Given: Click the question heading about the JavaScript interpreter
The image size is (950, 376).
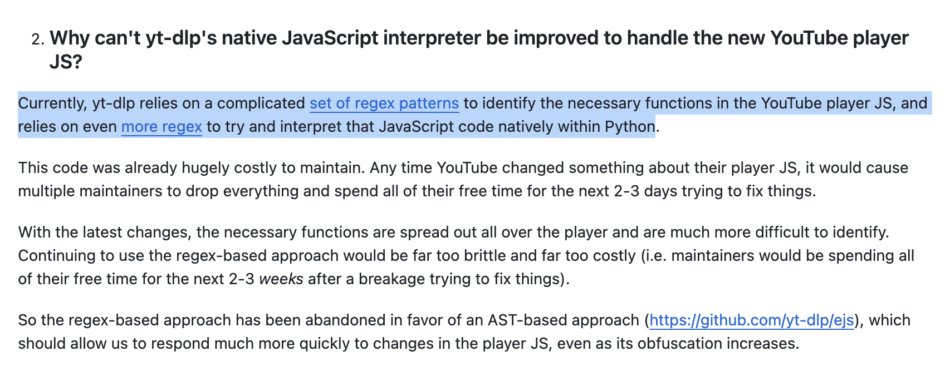Looking at the screenshot, I should [x=479, y=38].
